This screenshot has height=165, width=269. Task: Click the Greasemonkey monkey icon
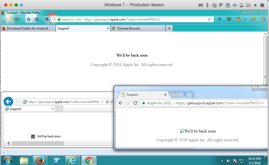click(238, 19)
